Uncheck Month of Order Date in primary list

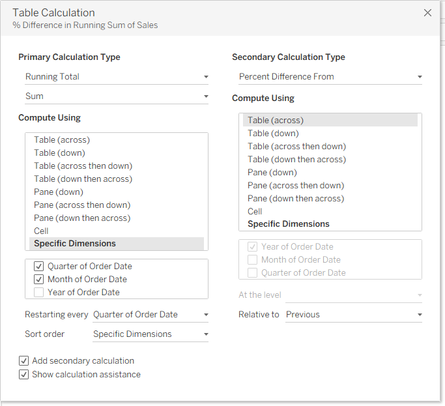(39, 280)
